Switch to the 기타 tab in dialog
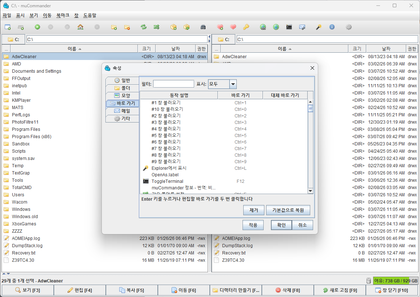 tap(123, 119)
